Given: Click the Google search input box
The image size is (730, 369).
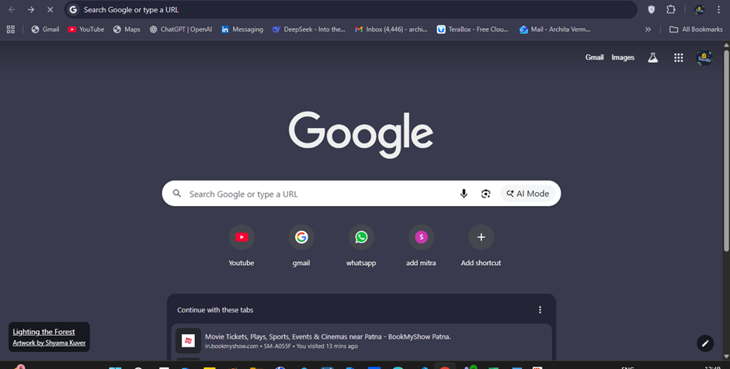Looking at the screenshot, I should click(x=318, y=194).
